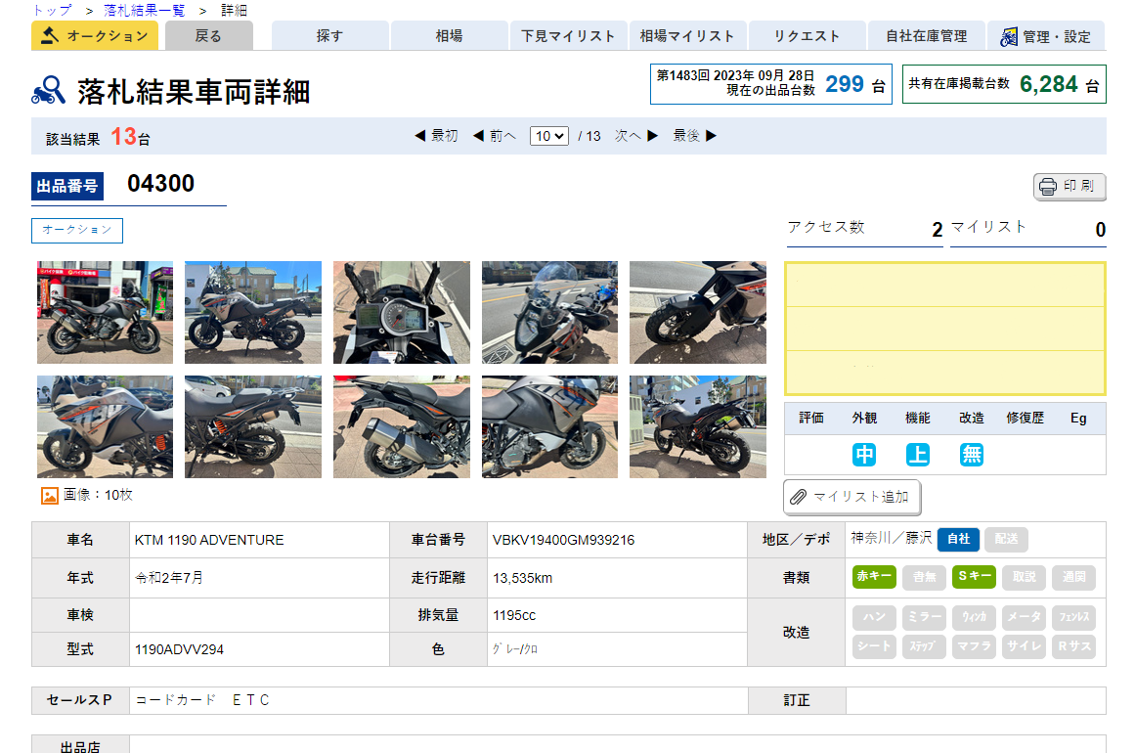Select the mileage value 13,535km
This screenshot has height=753, width=1135.
click(523, 579)
